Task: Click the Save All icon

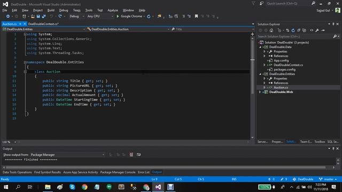Action: coord(44,17)
